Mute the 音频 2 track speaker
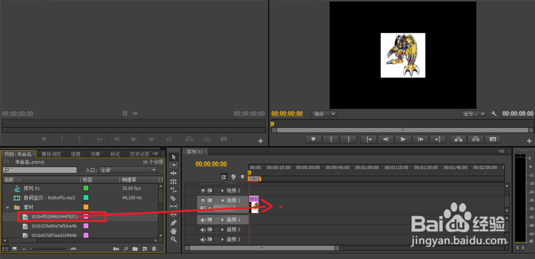The width and height of the screenshot is (535, 259). (x=203, y=230)
